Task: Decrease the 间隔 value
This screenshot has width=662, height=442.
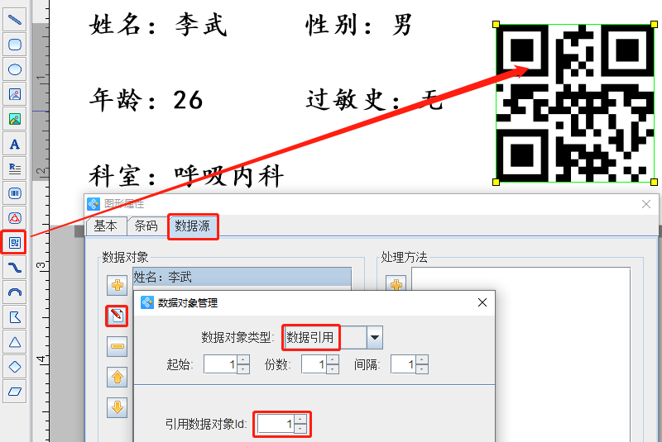Action: (422, 369)
